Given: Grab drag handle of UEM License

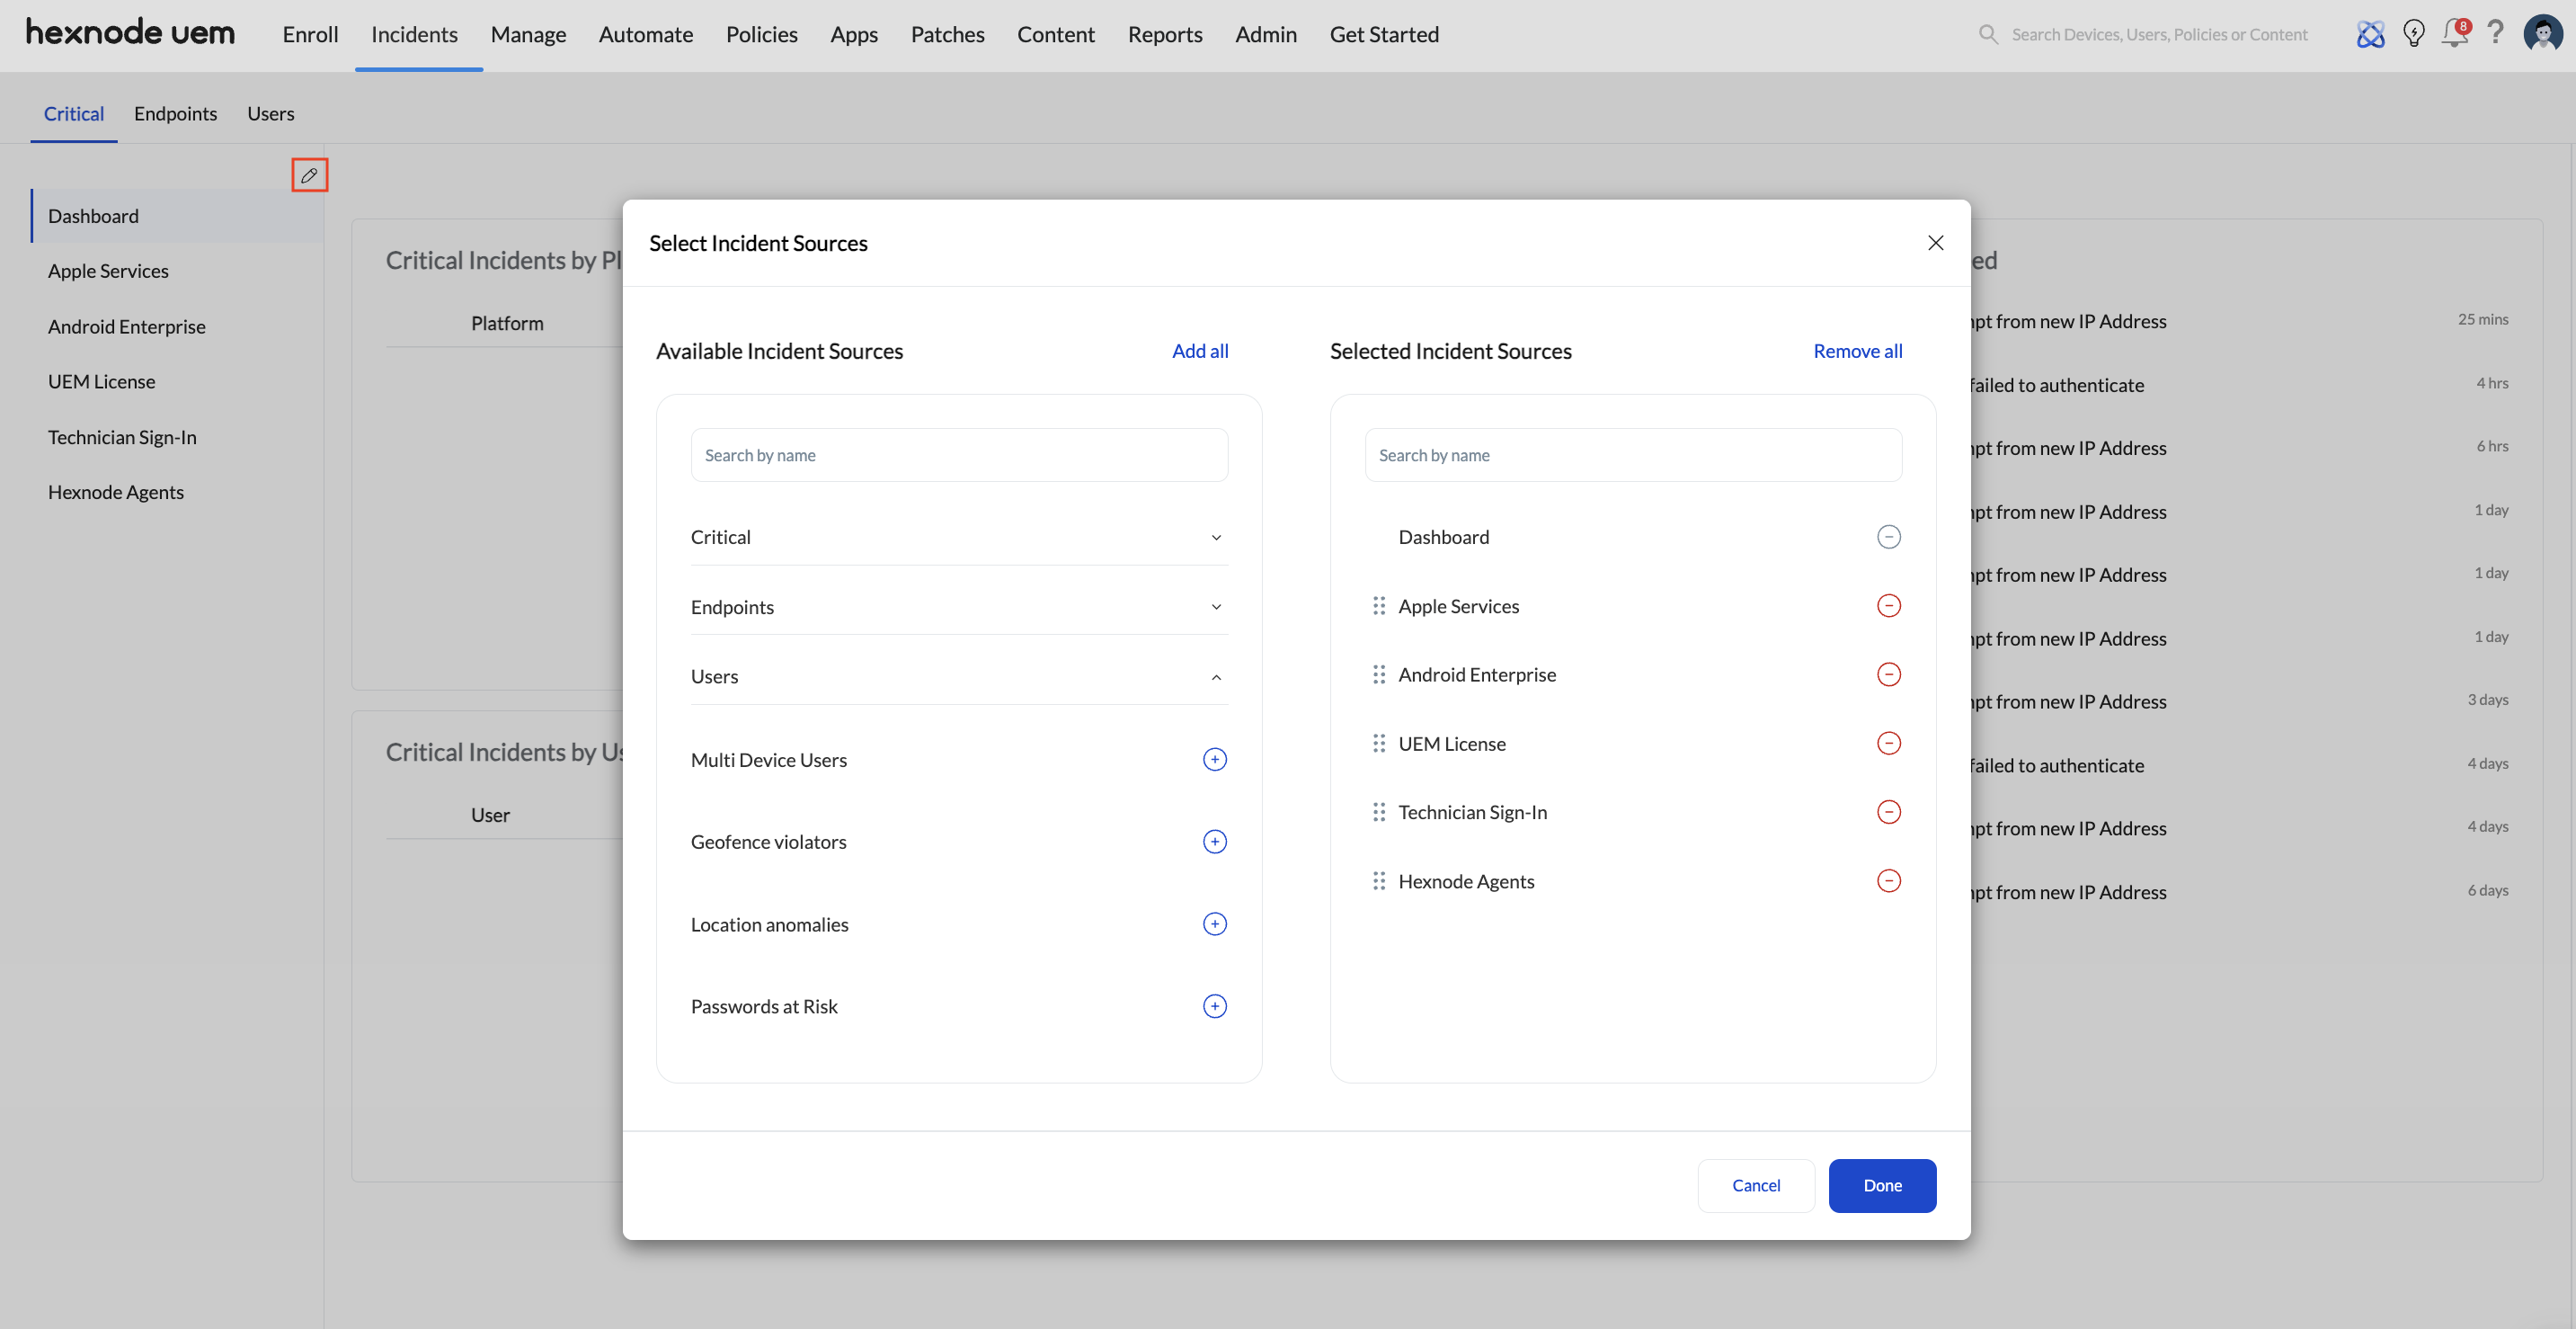Looking at the screenshot, I should click(1379, 743).
